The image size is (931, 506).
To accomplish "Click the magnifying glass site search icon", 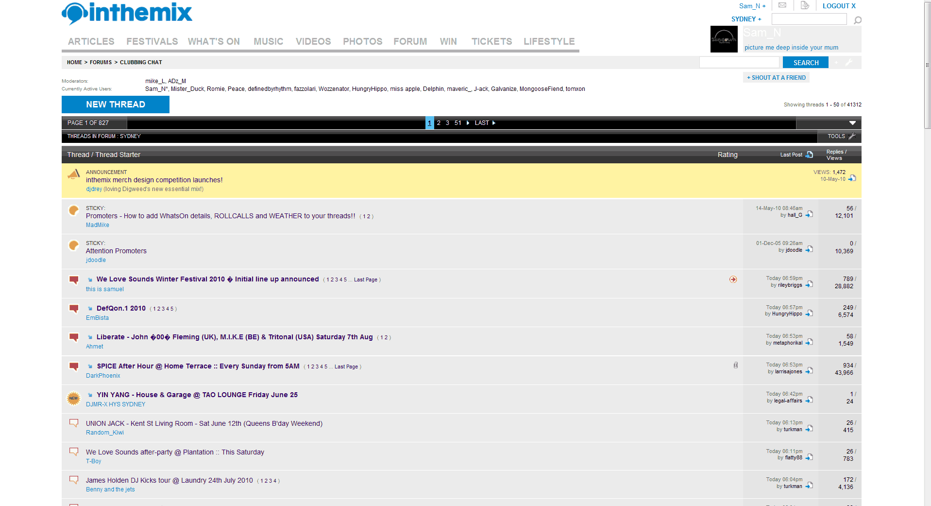I will 858,20.
